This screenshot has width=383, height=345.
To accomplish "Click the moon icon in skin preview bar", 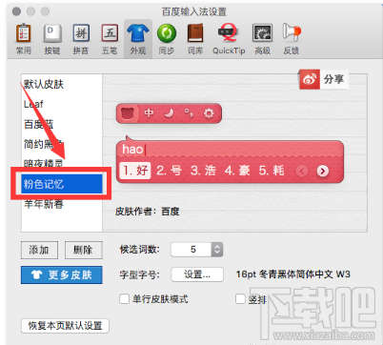I will [170, 113].
